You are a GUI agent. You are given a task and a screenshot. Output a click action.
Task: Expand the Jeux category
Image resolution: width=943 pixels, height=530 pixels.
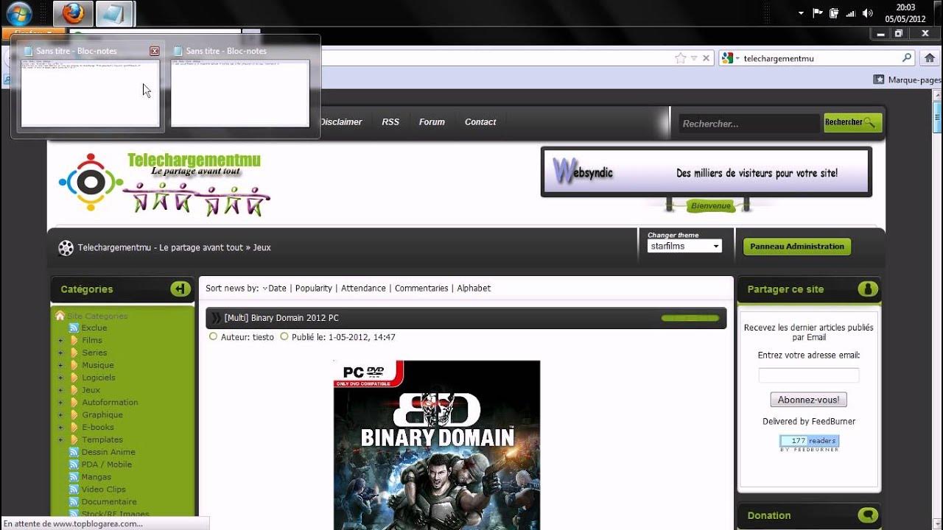(60, 390)
